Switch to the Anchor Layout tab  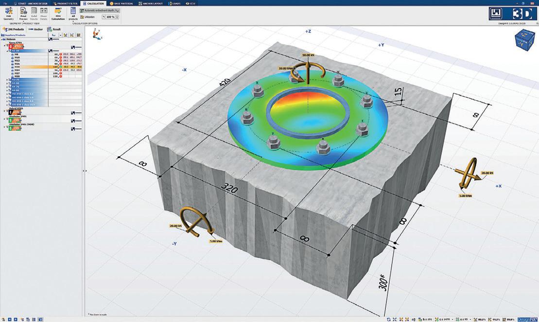point(150,3)
